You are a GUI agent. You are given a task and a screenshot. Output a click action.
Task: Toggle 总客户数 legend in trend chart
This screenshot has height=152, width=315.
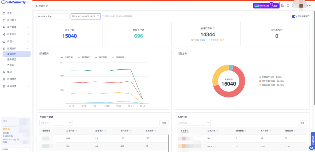[66, 57]
